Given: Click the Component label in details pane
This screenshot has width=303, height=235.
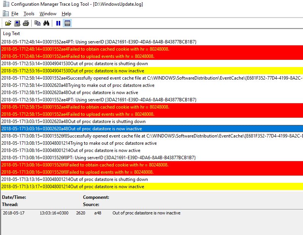Looking at the screenshot, I should coord(96,197).
